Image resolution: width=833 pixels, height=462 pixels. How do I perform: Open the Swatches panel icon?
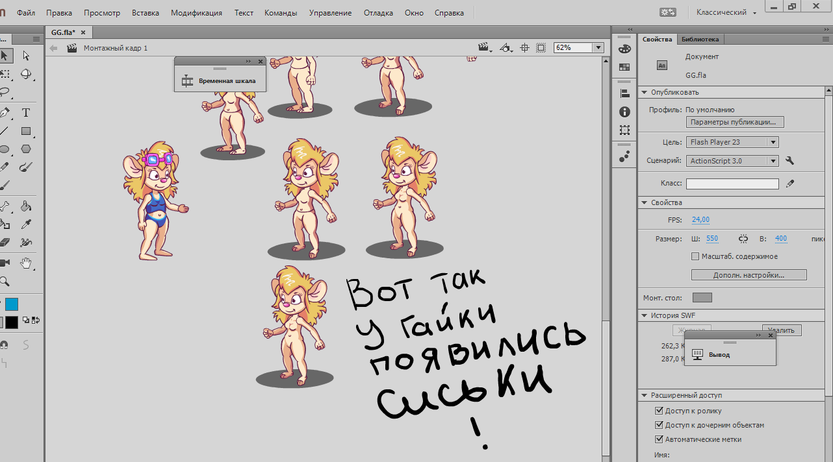(x=624, y=67)
